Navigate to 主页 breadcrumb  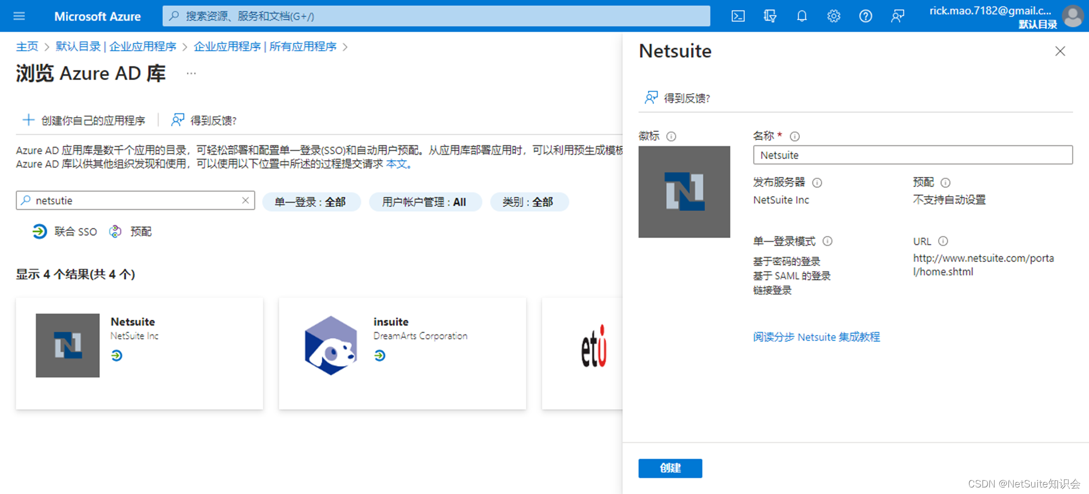click(x=27, y=46)
